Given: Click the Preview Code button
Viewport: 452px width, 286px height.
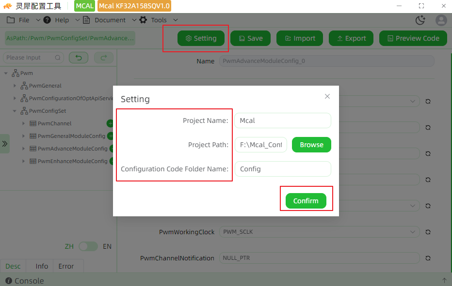Looking at the screenshot, I should (x=413, y=38).
